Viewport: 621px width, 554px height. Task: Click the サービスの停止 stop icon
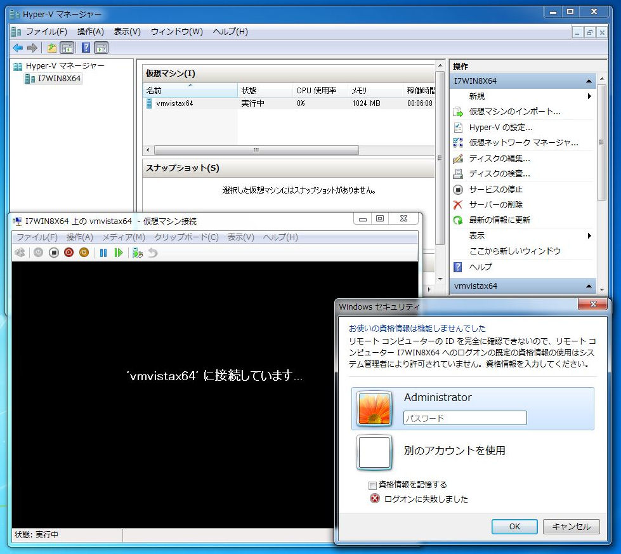click(458, 189)
